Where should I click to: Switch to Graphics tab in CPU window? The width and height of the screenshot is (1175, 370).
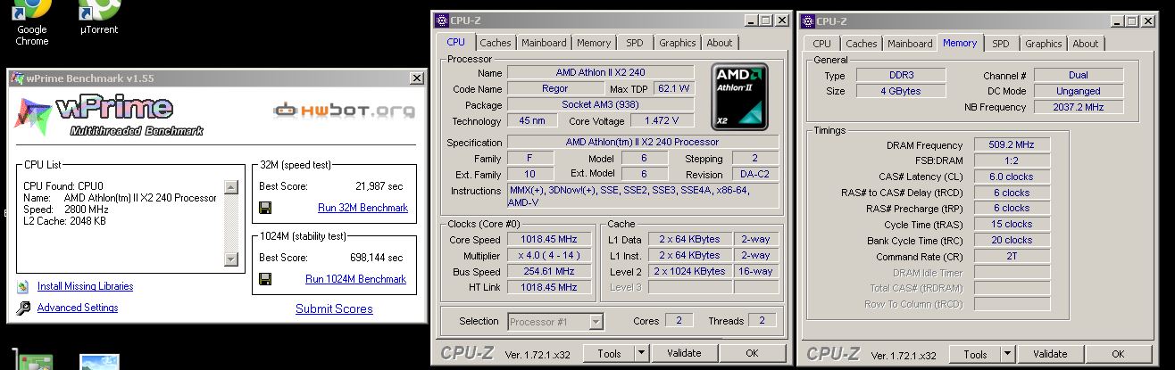[x=678, y=43]
